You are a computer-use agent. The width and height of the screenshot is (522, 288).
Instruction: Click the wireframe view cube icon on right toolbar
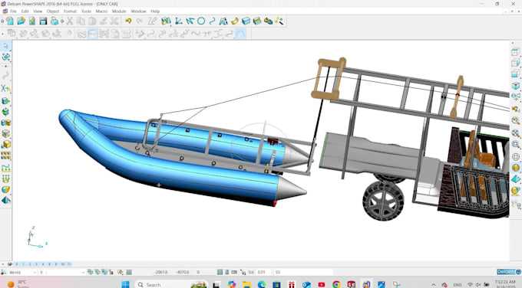click(515, 52)
